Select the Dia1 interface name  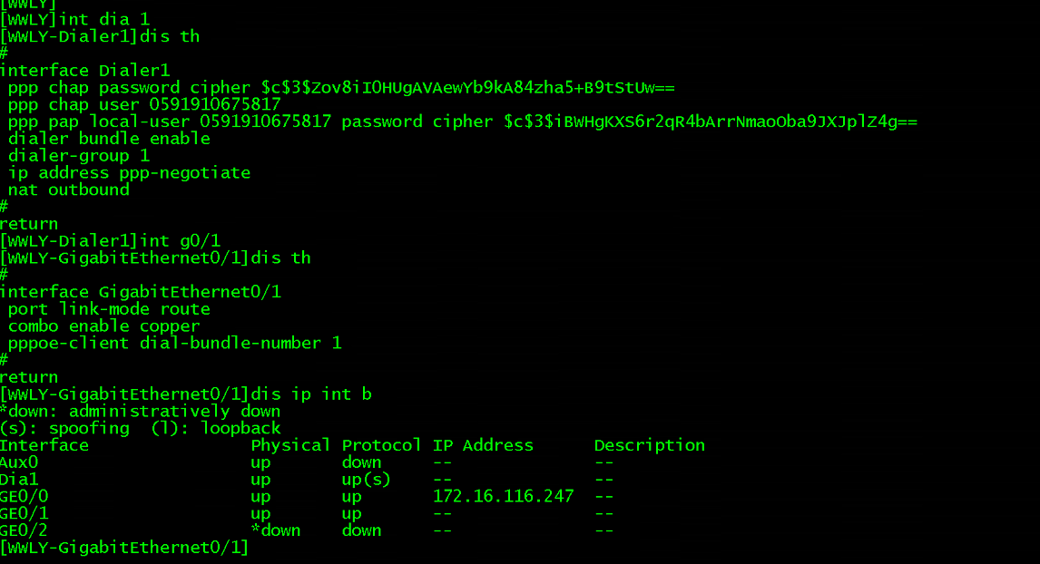(x=20, y=479)
